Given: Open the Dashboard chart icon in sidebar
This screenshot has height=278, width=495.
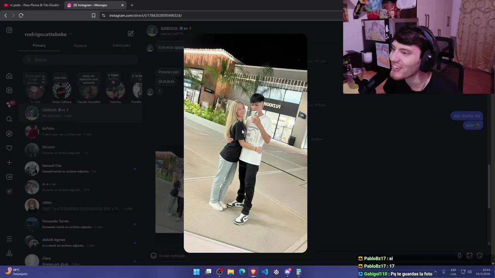Looking at the screenshot, I should 9,177.
